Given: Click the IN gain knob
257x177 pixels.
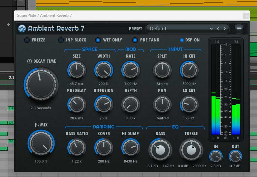Looking at the screenshot, I should (x=216, y=156).
